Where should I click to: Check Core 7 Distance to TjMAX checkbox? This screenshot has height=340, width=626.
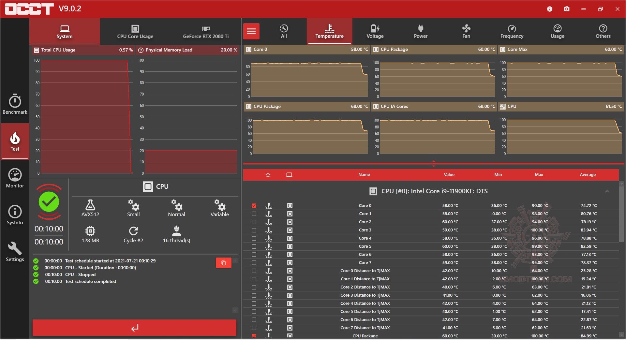tap(254, 328)
